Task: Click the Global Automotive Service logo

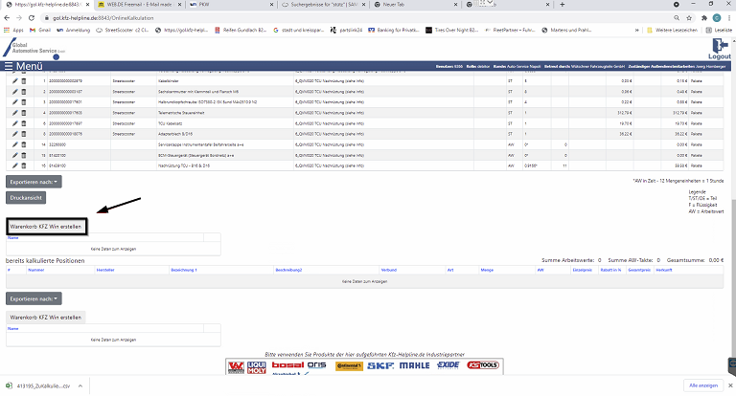Action: pos(34,48)
